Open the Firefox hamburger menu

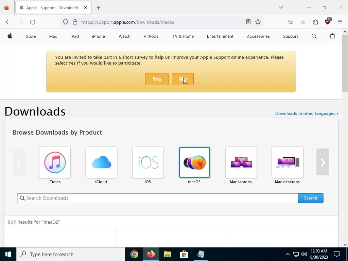[340, 22]
